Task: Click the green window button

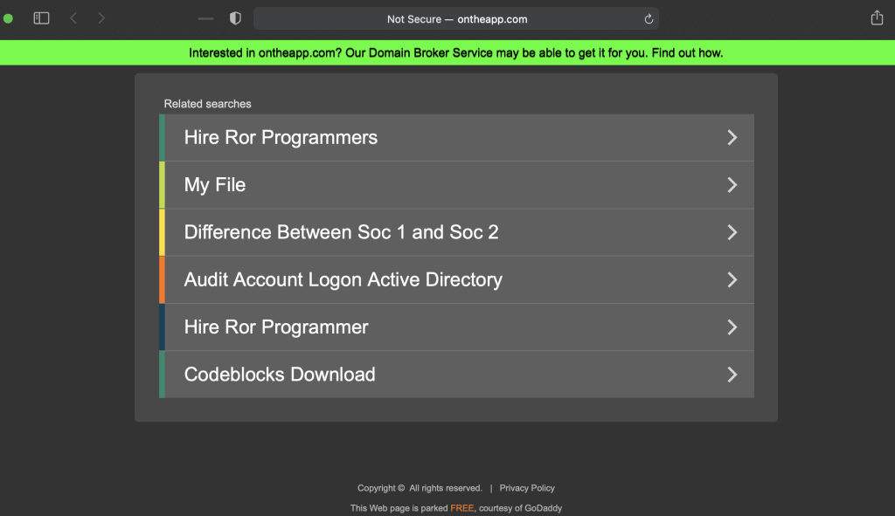Action: coord(8,18)
